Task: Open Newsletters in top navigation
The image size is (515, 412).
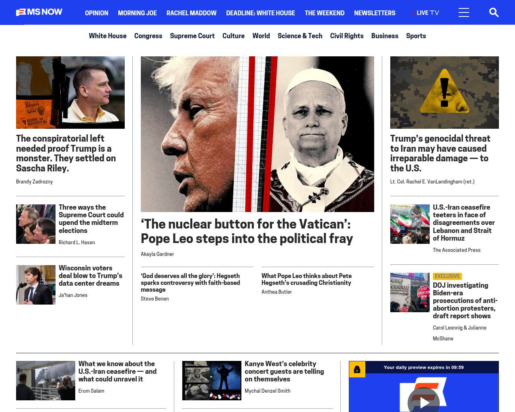Action: [x=375, y=13]
